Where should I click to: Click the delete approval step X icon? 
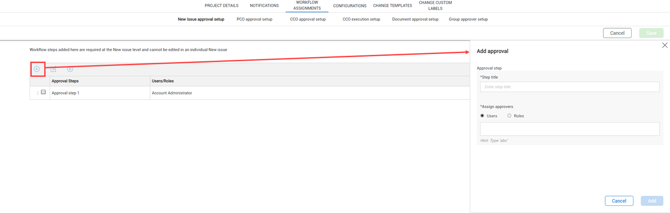70,69
